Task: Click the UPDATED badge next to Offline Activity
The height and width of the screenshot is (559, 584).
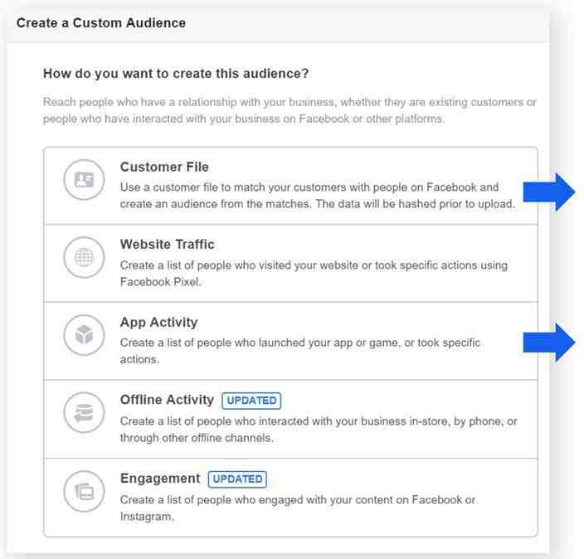Action: tap(251, 401)
